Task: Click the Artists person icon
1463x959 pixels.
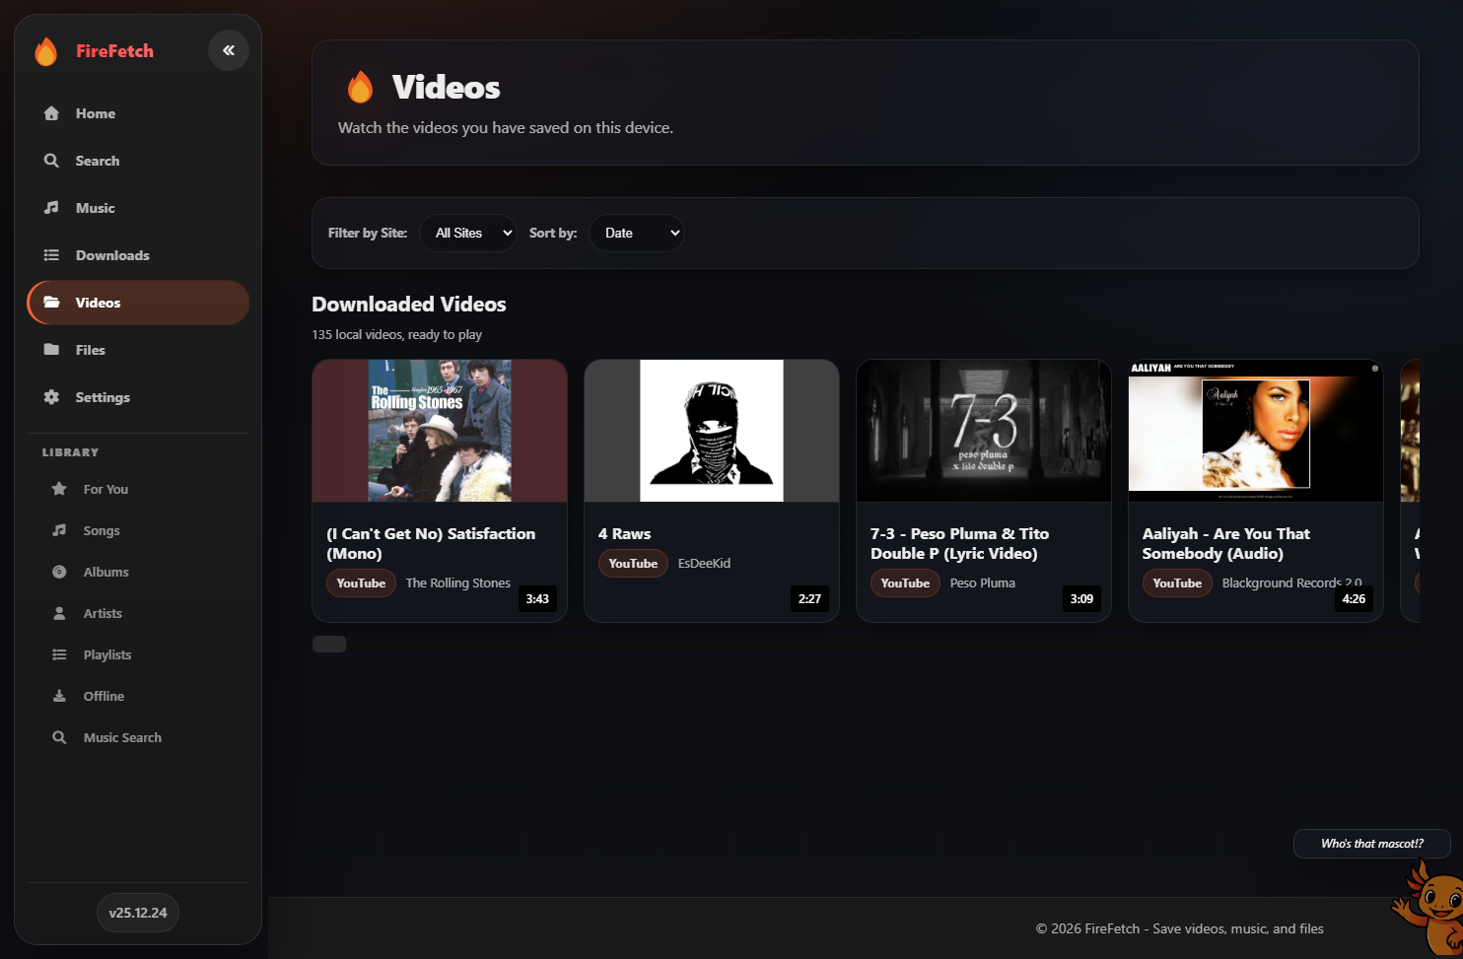Action: point(59,613)
